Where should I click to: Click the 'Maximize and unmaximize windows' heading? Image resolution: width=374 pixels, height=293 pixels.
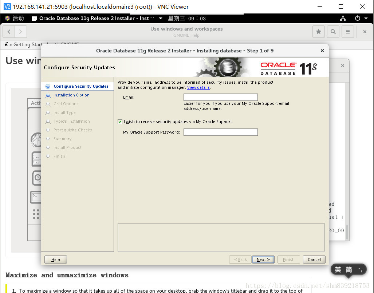pyautogui.click(x=67, y=275)
